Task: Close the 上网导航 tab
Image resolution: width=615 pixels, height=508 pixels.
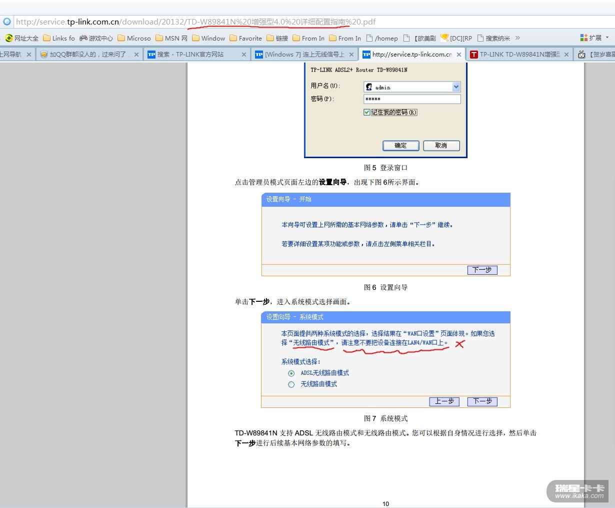Action: tap(28, 55)
